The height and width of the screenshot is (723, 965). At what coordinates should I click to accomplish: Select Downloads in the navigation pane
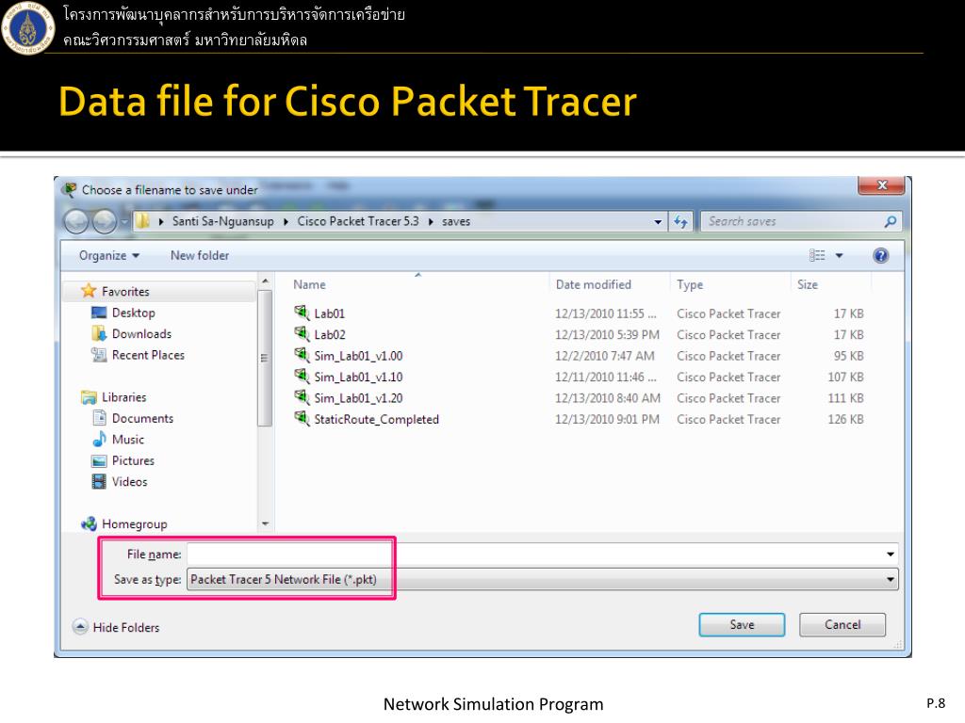(x=141, y=333)
